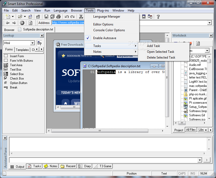
Task: Click the browser Refresh page icon
Action: point(31,23)
